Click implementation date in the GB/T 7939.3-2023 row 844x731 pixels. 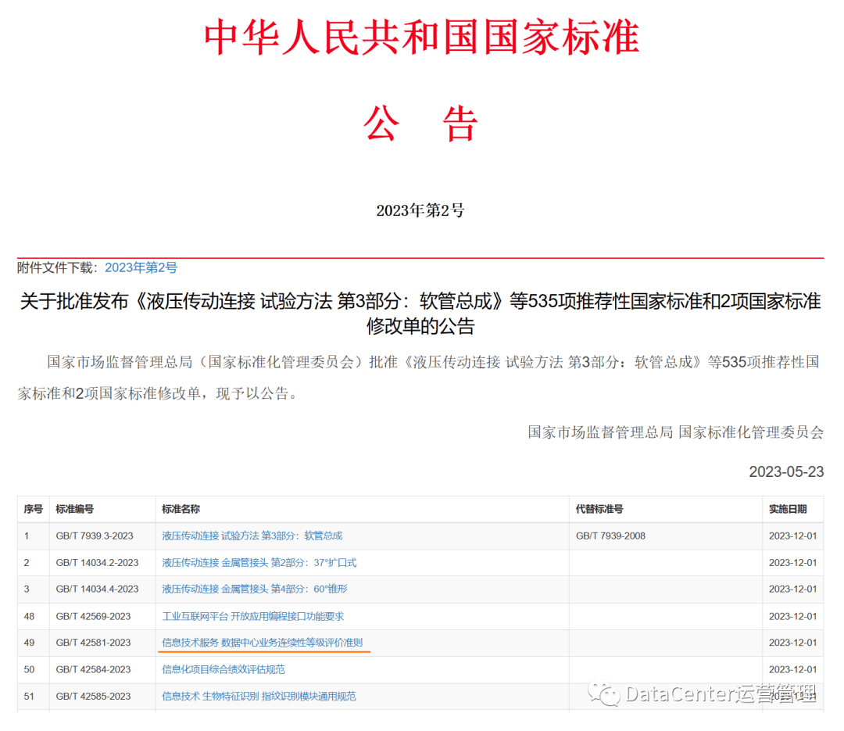793,536
